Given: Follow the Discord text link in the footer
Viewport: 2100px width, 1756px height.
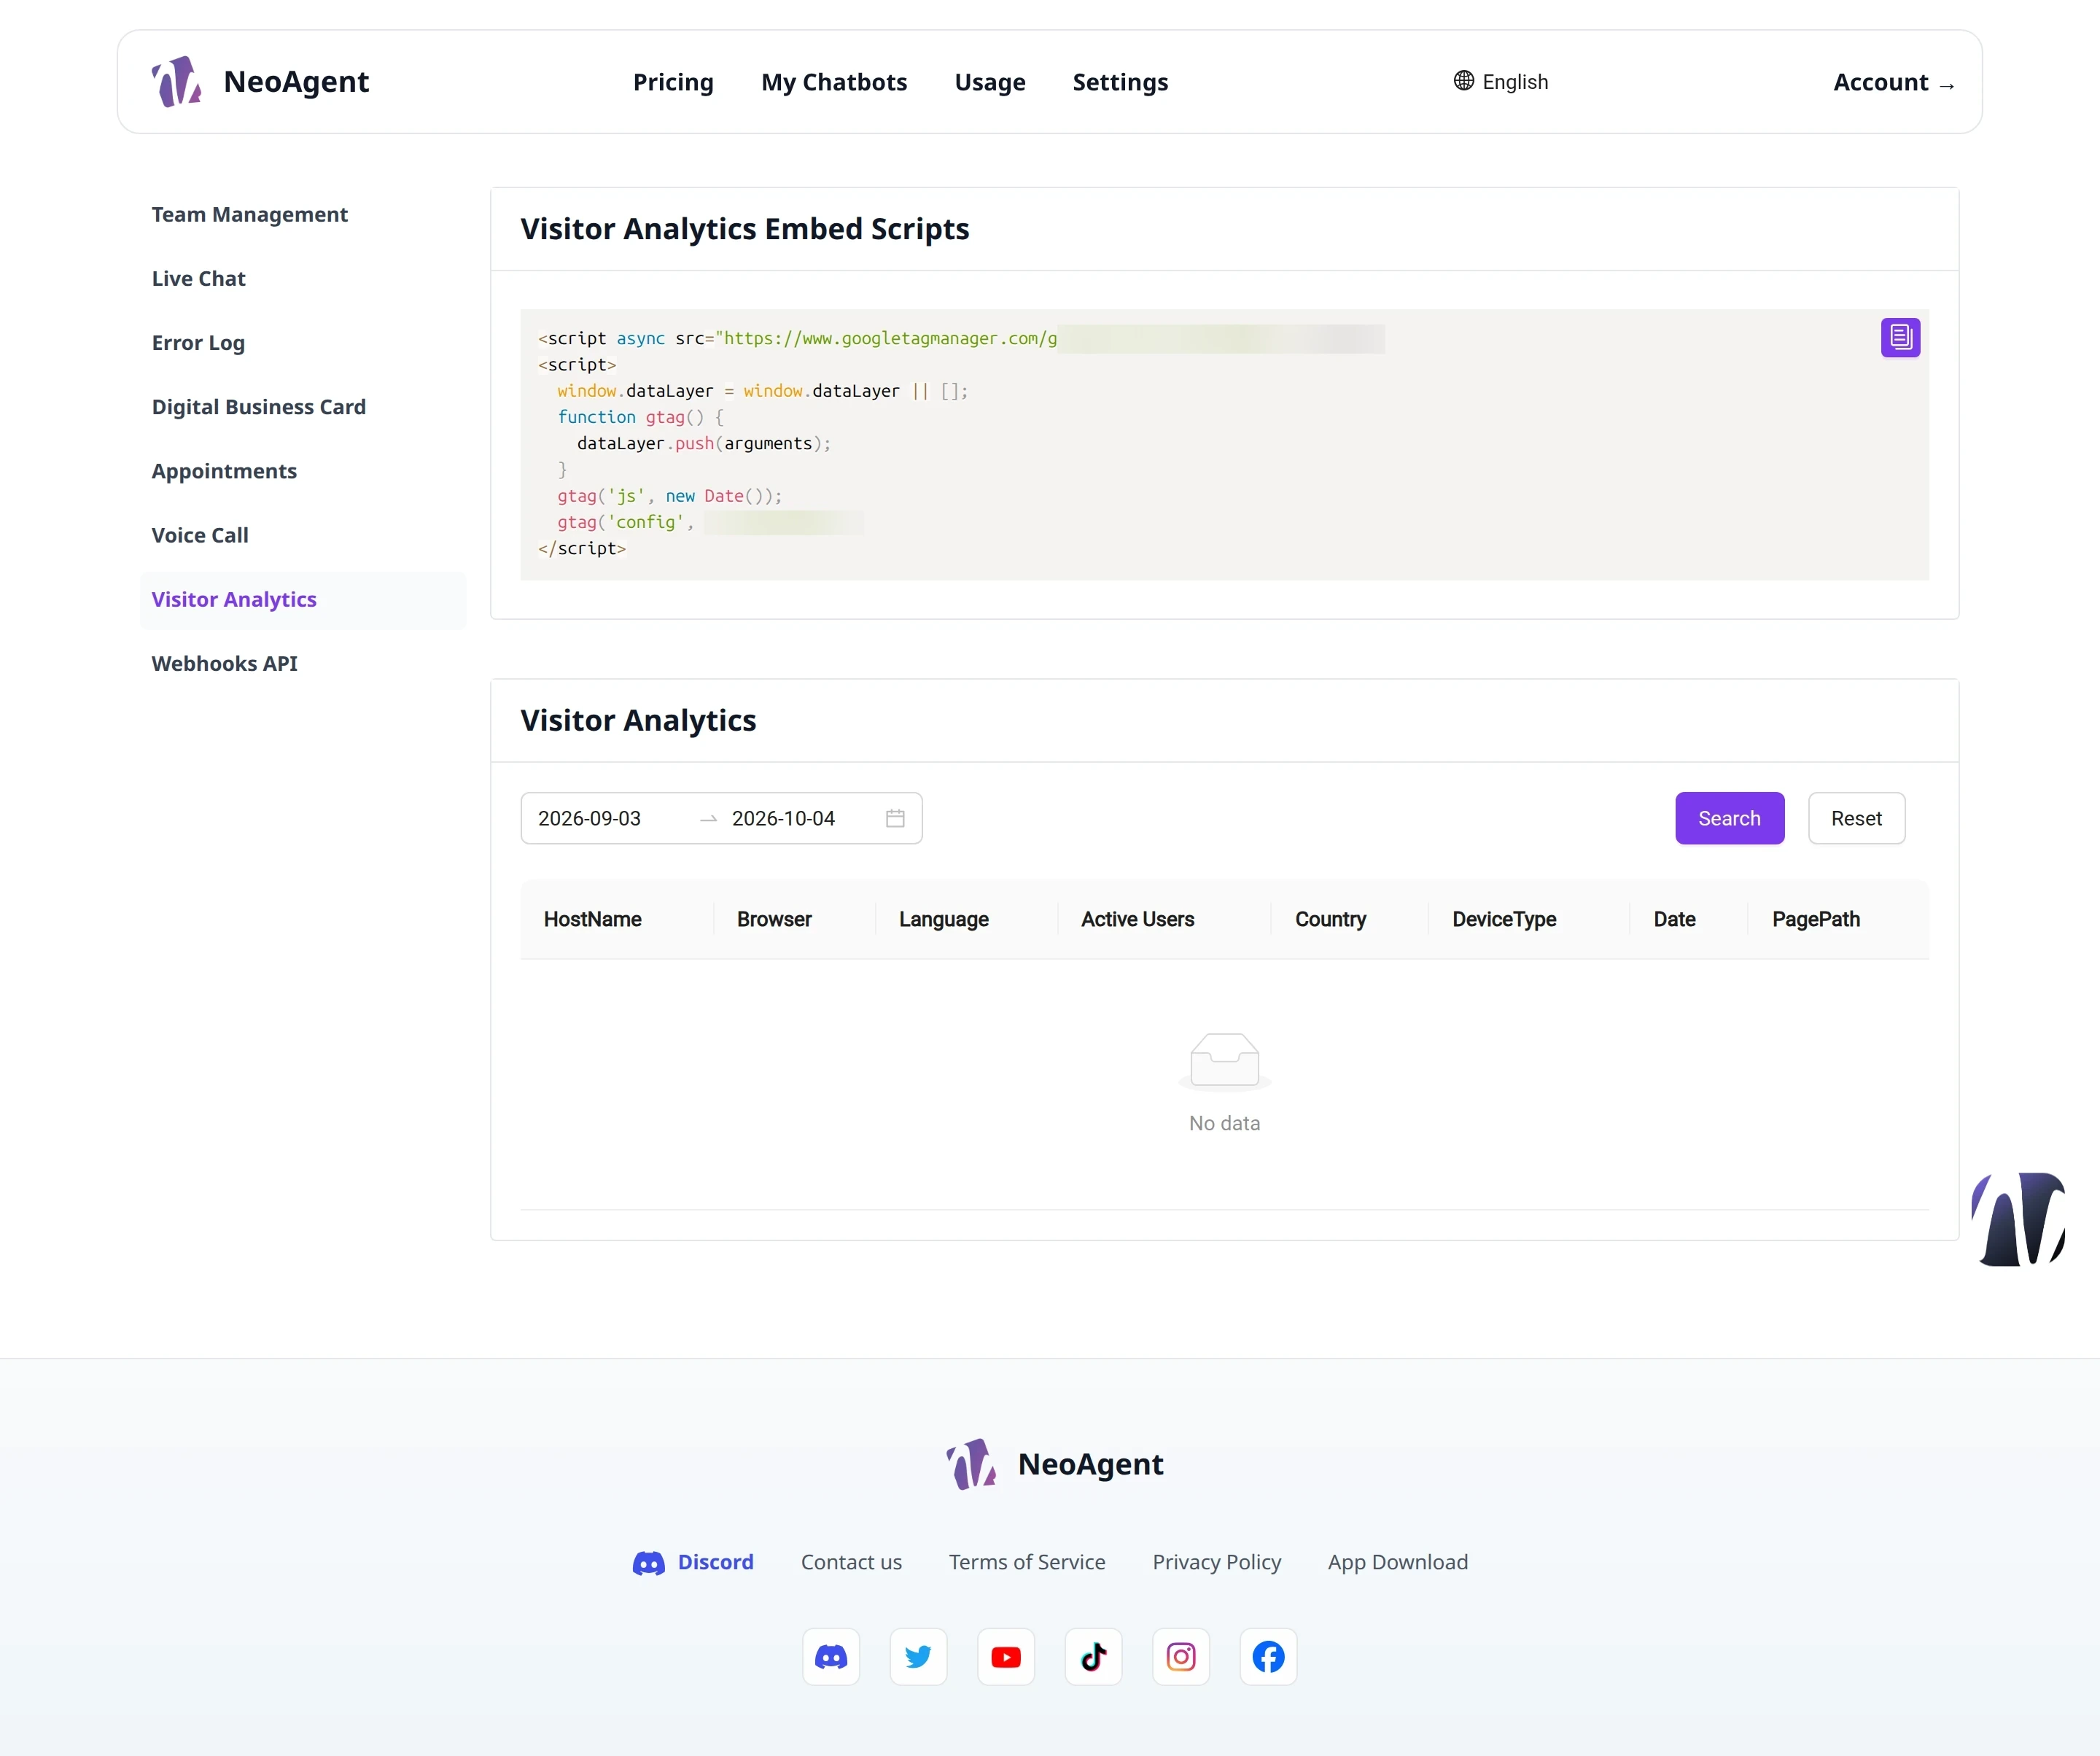Looking at the screenshot, I should 693,1562.
